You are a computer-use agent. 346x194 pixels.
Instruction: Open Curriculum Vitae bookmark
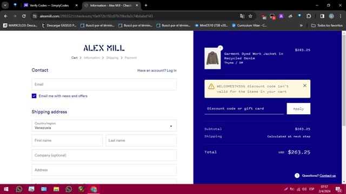249,25
